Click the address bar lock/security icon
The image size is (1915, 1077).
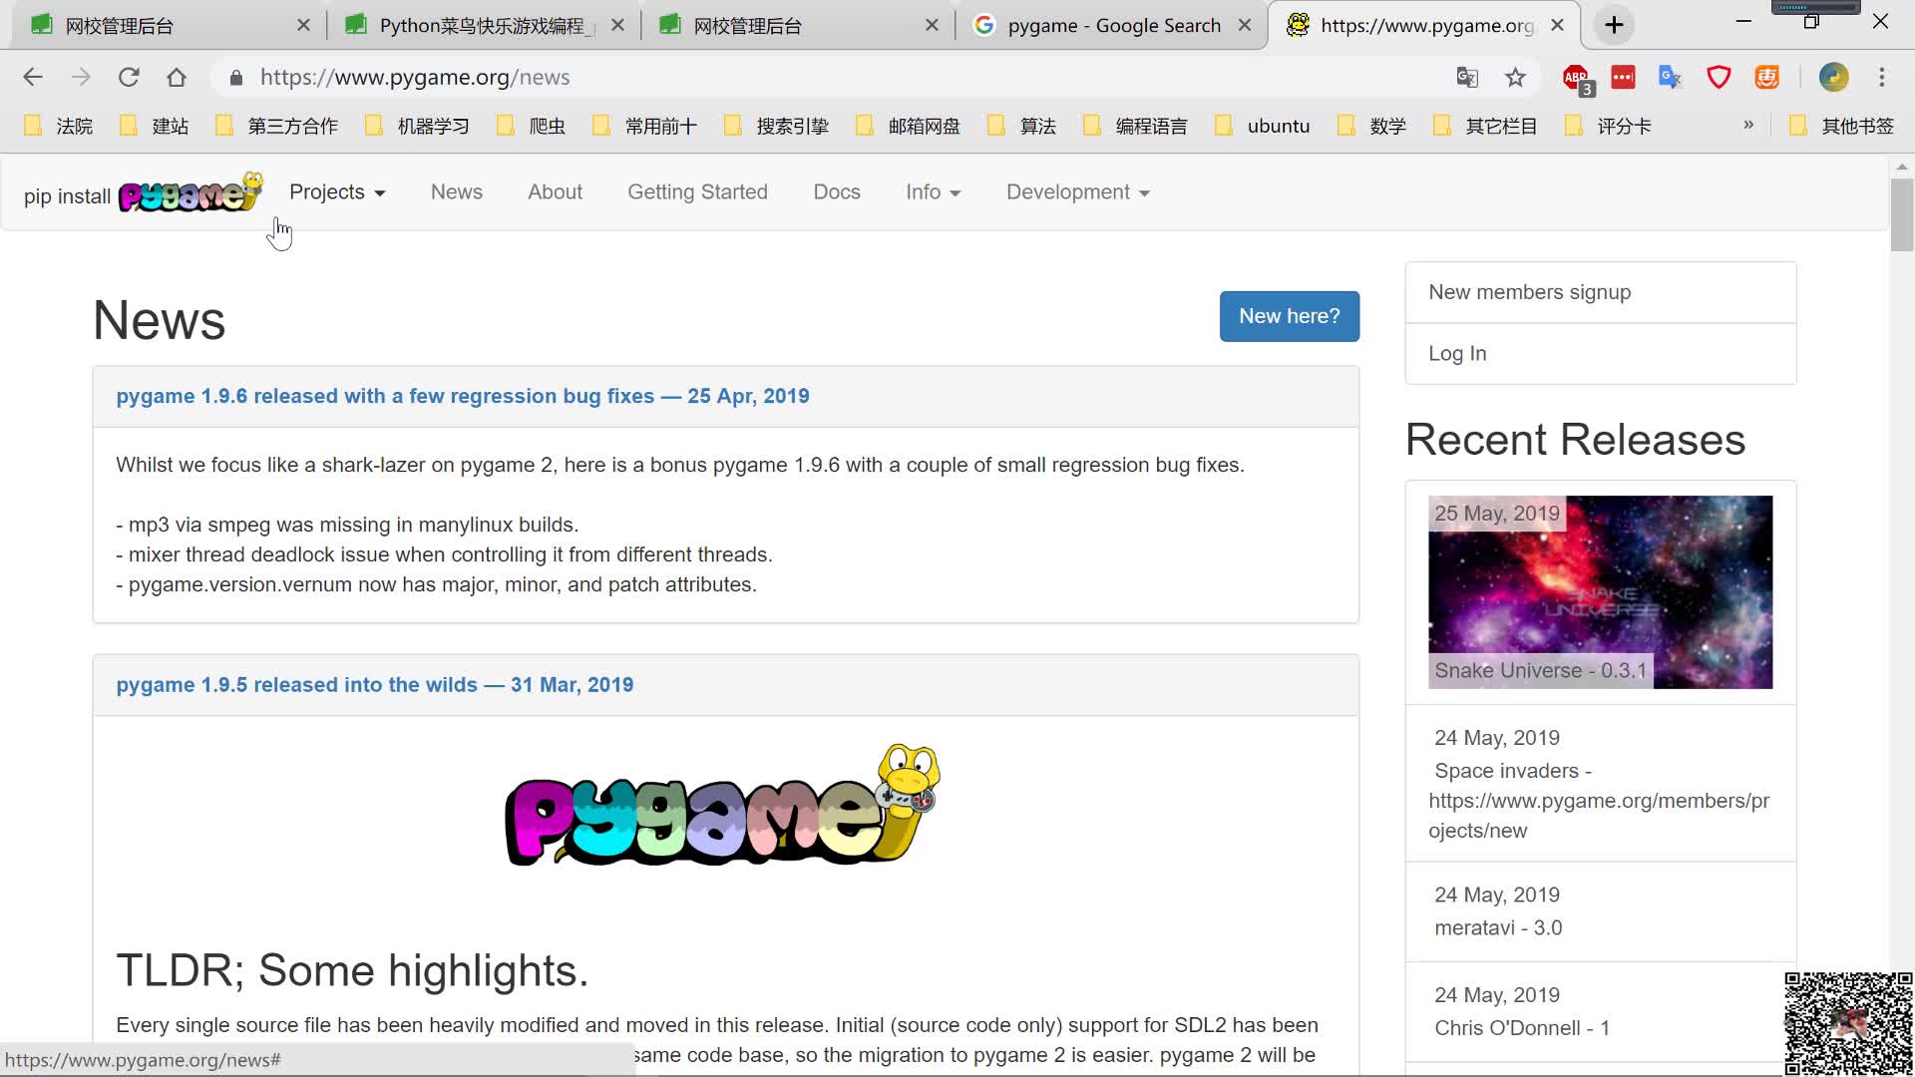(x=236, y=76)
